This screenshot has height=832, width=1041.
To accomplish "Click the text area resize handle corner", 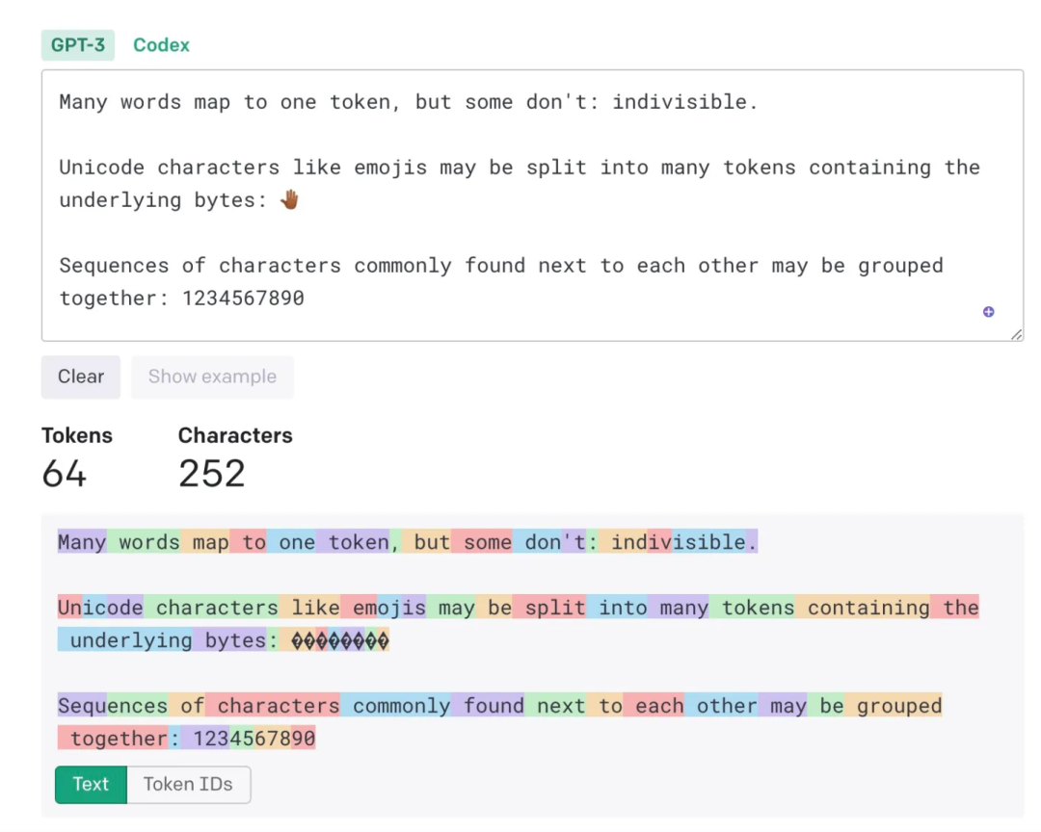I will click(1016, 334).
